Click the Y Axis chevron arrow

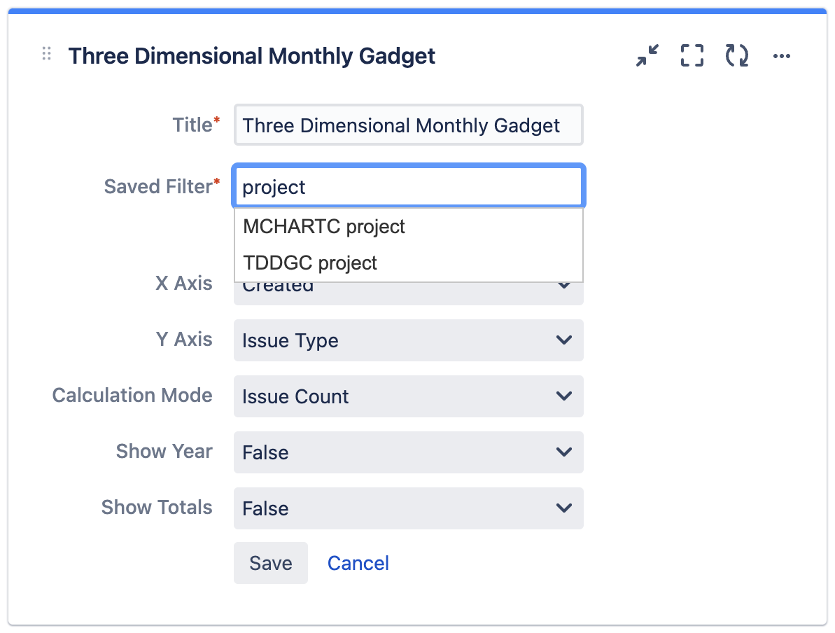click(564, 340)
